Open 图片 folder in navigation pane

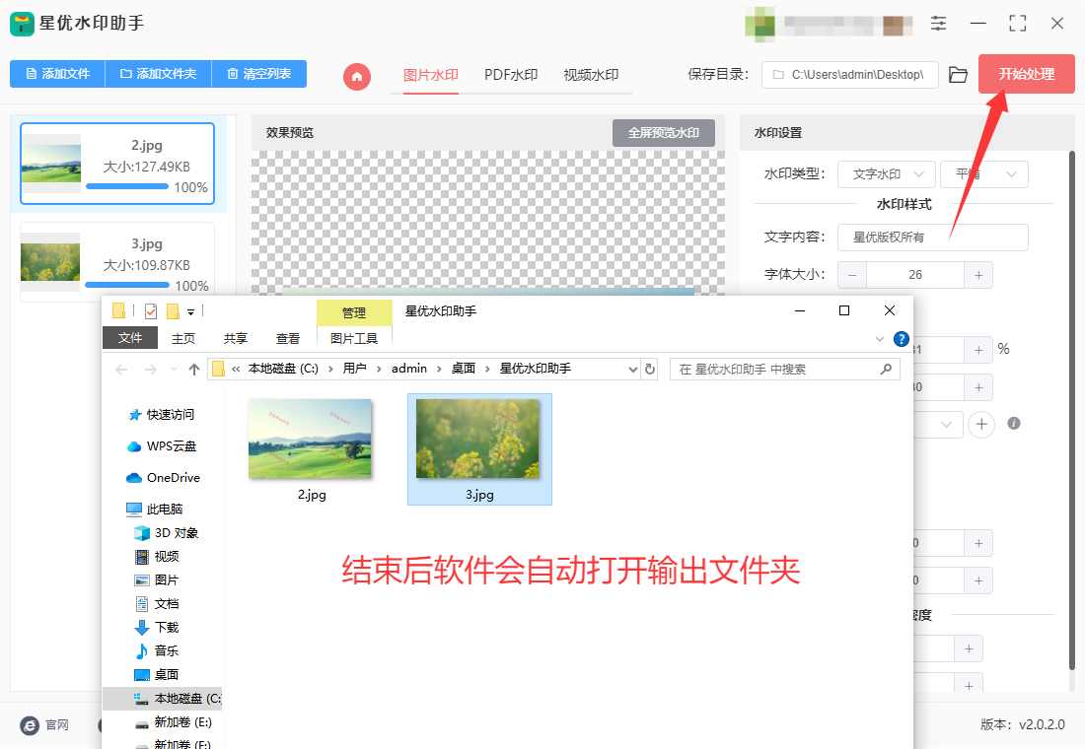point(157,580)
